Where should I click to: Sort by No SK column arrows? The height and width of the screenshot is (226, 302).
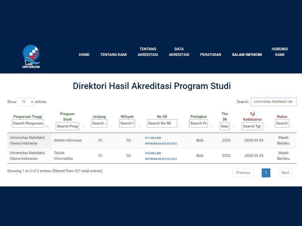coord(181,127)
